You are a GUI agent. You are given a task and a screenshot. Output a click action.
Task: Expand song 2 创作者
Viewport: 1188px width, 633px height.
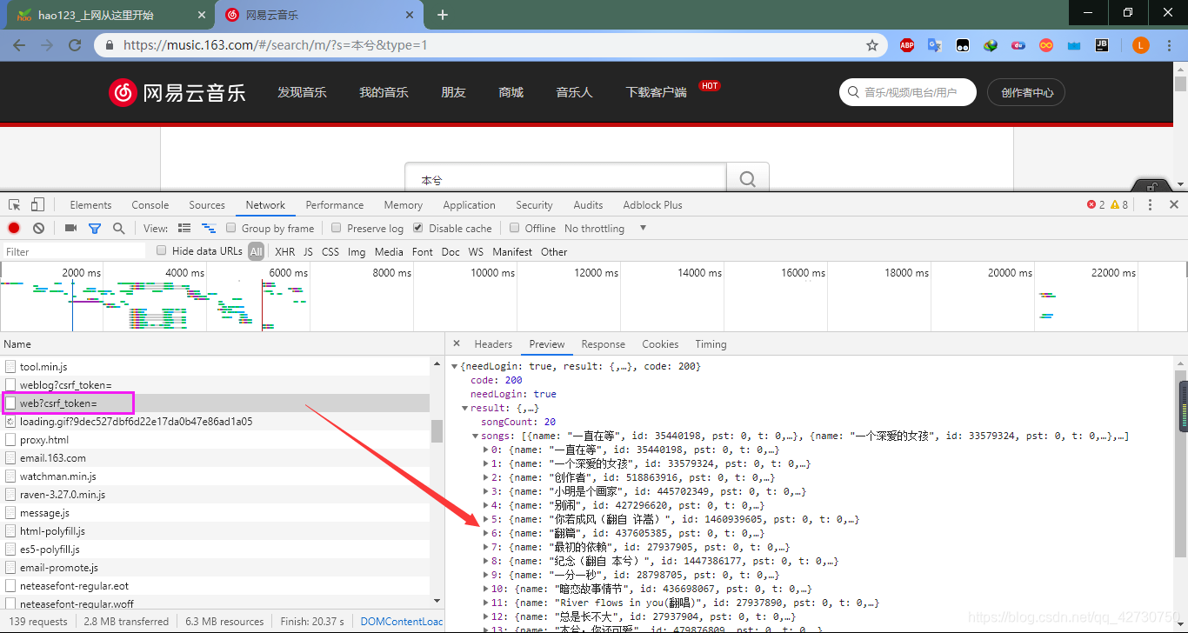coord(485,477)
